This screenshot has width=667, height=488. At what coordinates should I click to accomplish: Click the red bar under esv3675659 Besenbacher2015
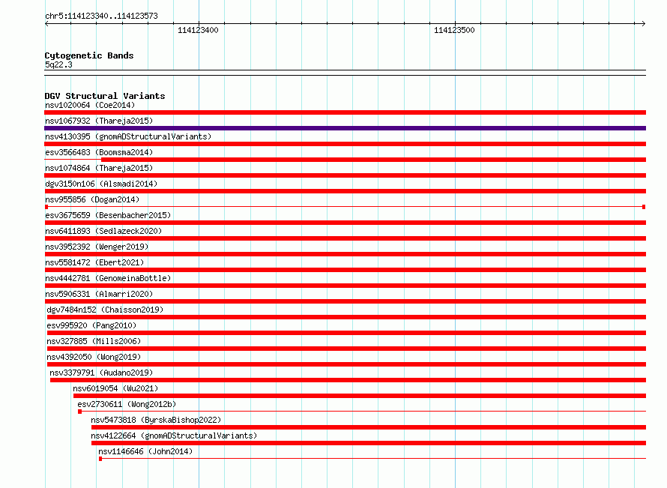tap(345, 223)
